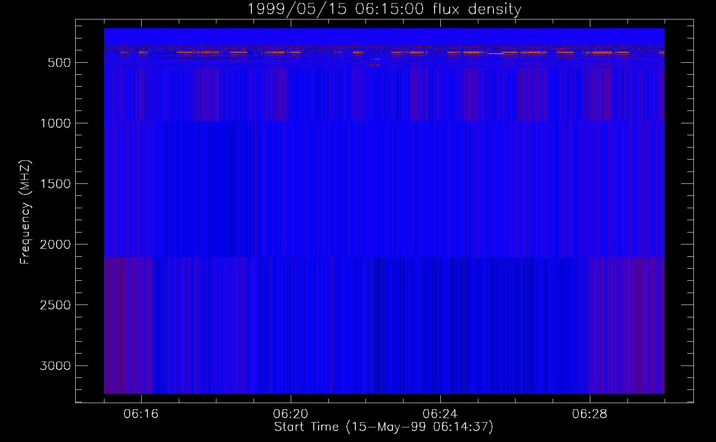Click the 2000 frequency tick label

pyautogui.click(x=55, y=244)
